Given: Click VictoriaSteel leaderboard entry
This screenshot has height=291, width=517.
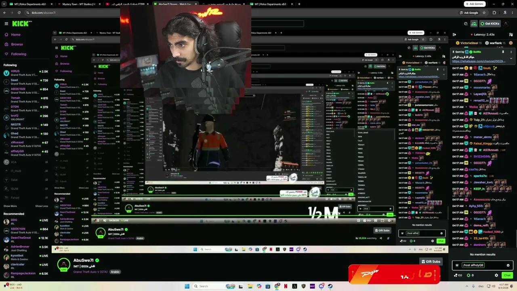Looking at the screenshot, I should pos(469,43).
